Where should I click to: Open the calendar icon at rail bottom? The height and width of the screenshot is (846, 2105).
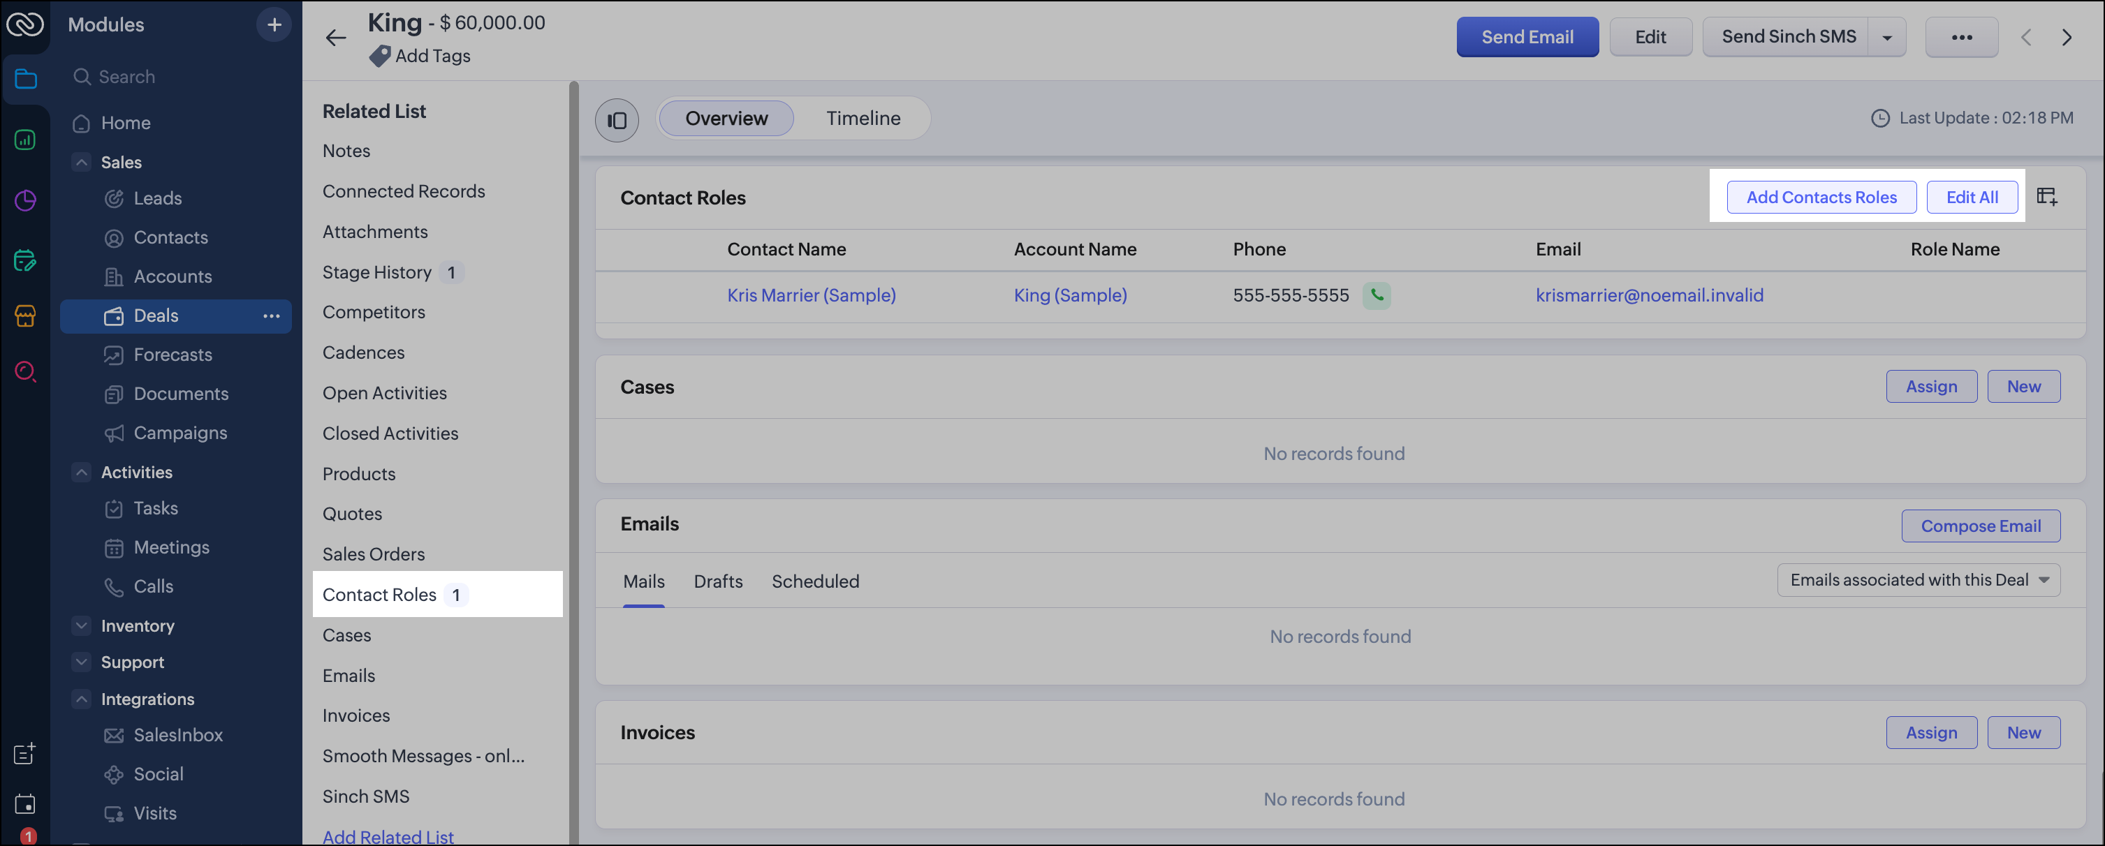click(x=25, y=804)
